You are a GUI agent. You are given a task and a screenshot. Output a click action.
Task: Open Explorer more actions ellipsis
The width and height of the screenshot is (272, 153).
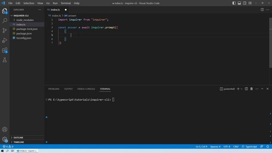[x=40, y=10]
